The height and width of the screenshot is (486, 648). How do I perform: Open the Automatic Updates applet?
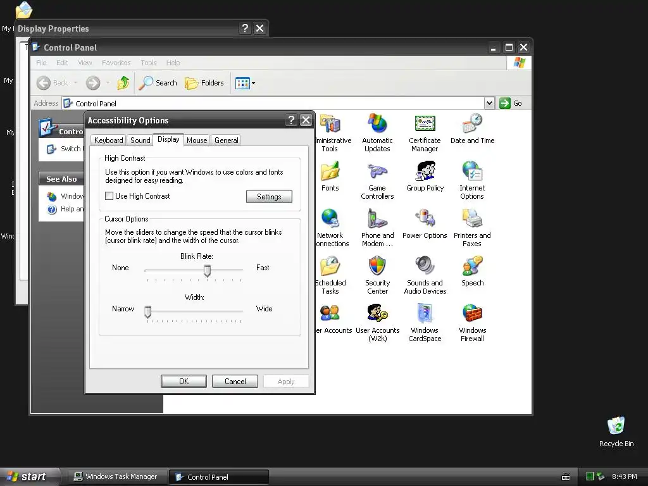pyautogui.click(x=377, y=133)
